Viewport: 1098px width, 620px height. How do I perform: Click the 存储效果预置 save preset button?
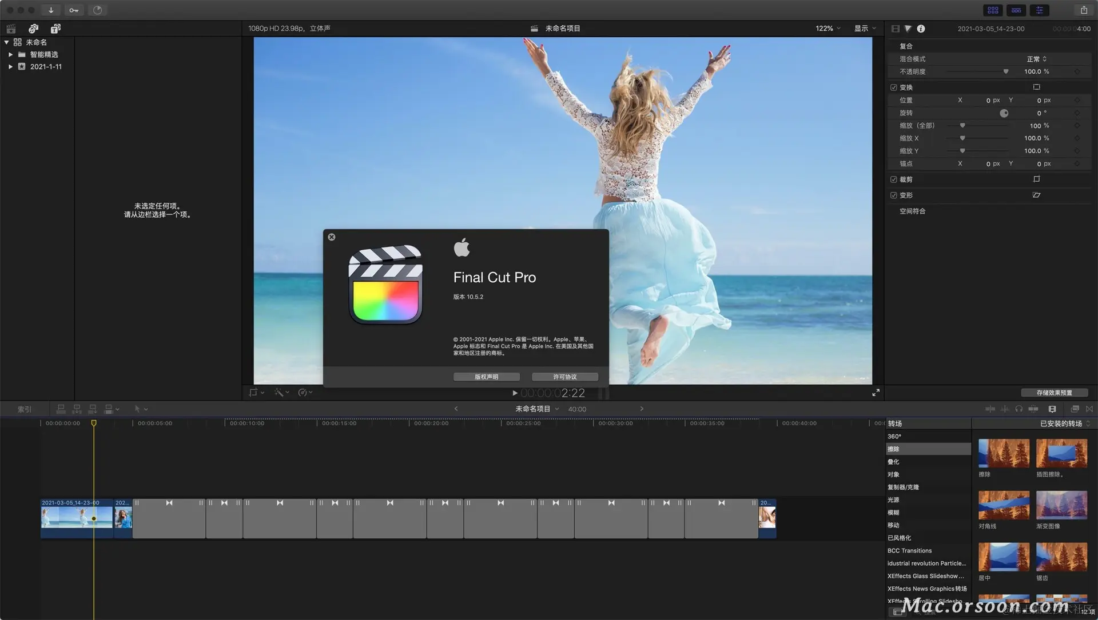(1054, 393)
